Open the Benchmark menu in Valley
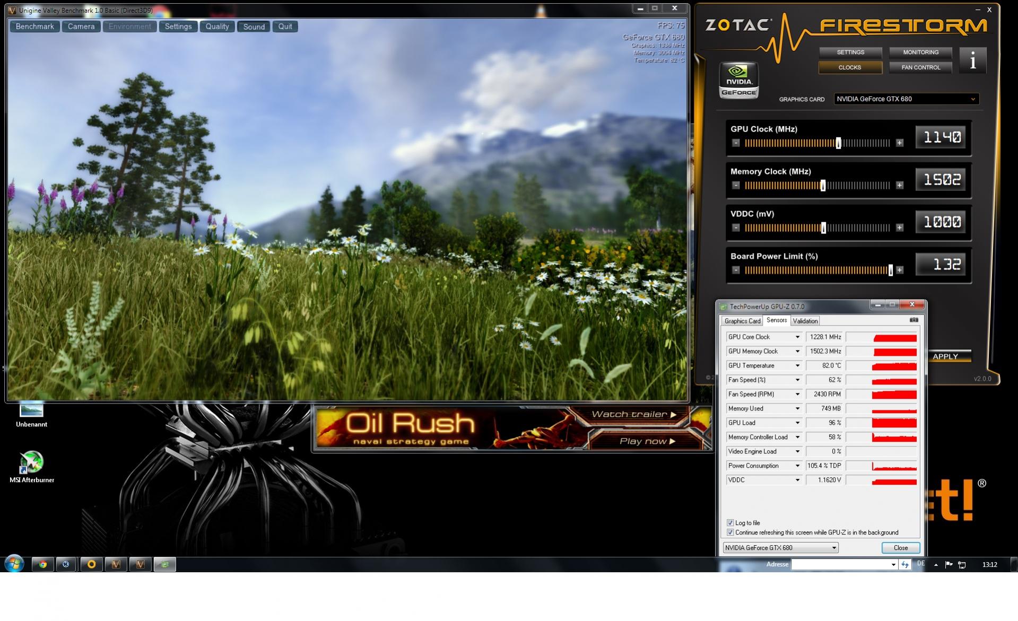Screen dimensions: 1018x621 (x=35, y=27)
